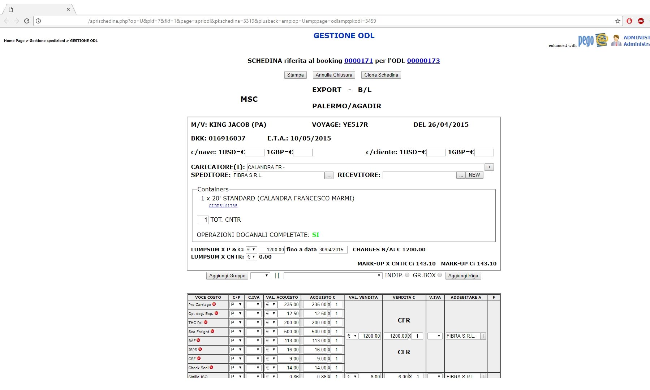
Task: Go back using browser back arrow
Action: 7,21
